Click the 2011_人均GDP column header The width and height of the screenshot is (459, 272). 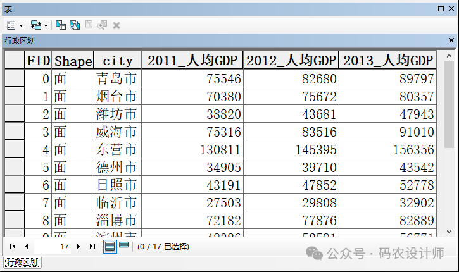(x=192, y=61)
